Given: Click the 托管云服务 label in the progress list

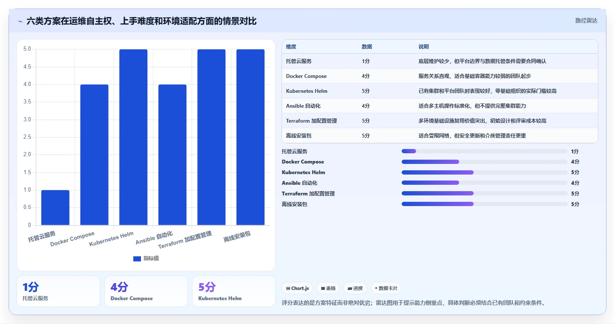Looking at the screenshot, I should click(x=295, y=151).
